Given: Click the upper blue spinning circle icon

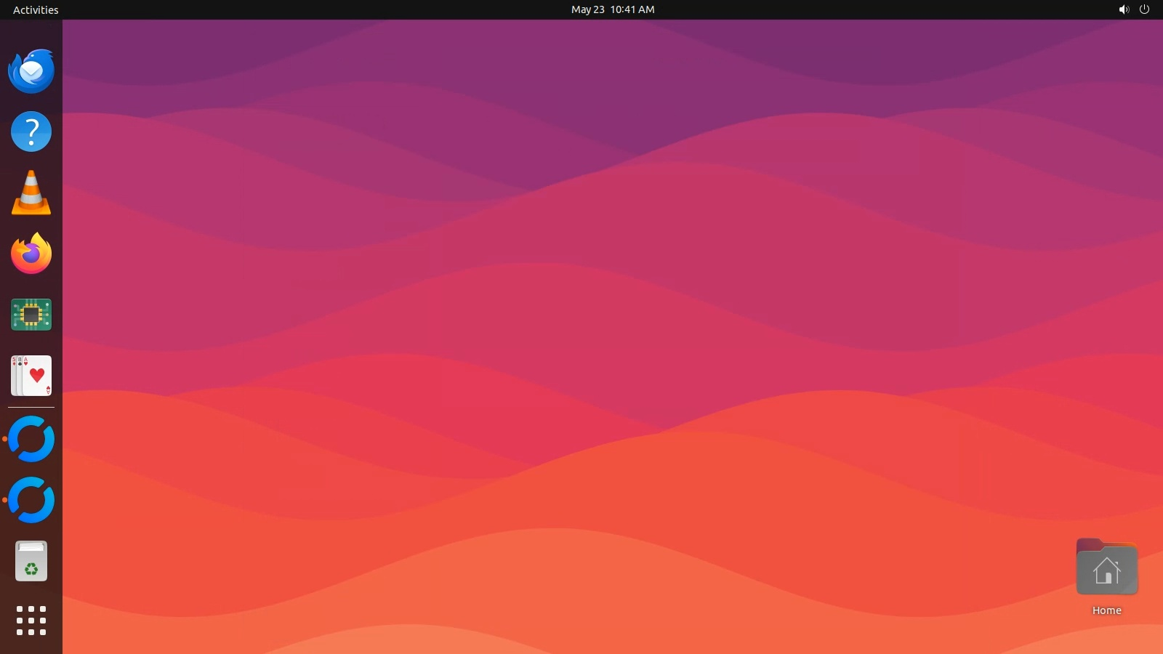Looking at the screenshot, I should point(31,439).
